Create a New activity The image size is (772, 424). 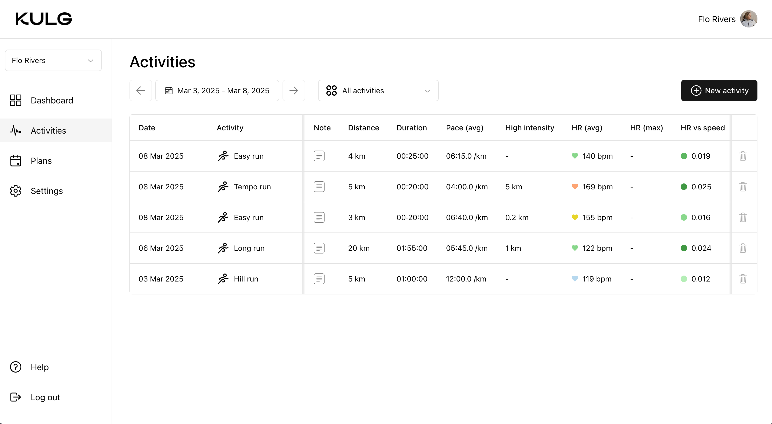(719, 91)
